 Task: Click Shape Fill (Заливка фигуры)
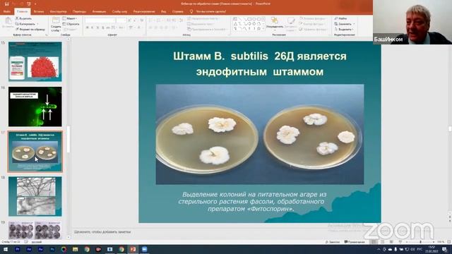pos(313,18)
